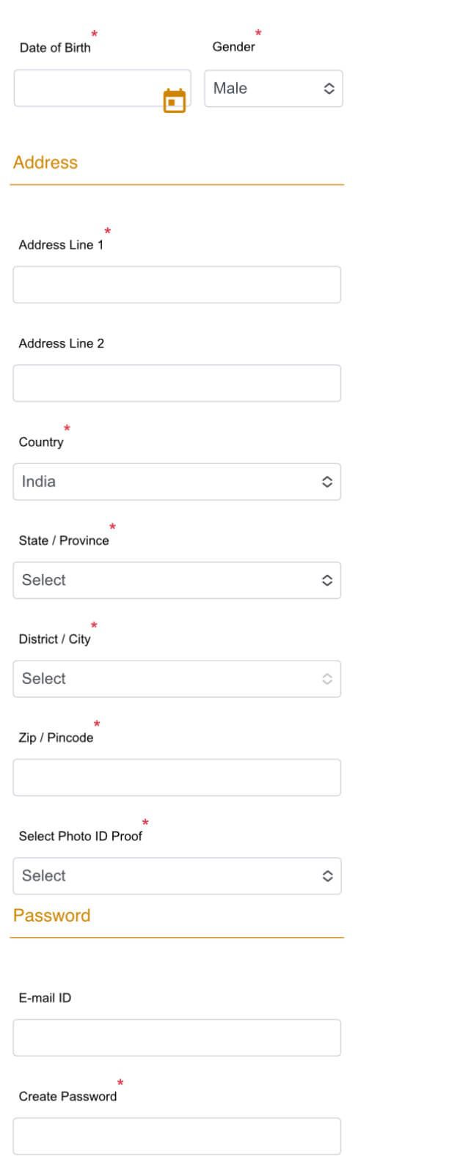Click the Zip / Pincode input field
The width and height of the screenshot is (460, 1165).
[x=177, y=777]
